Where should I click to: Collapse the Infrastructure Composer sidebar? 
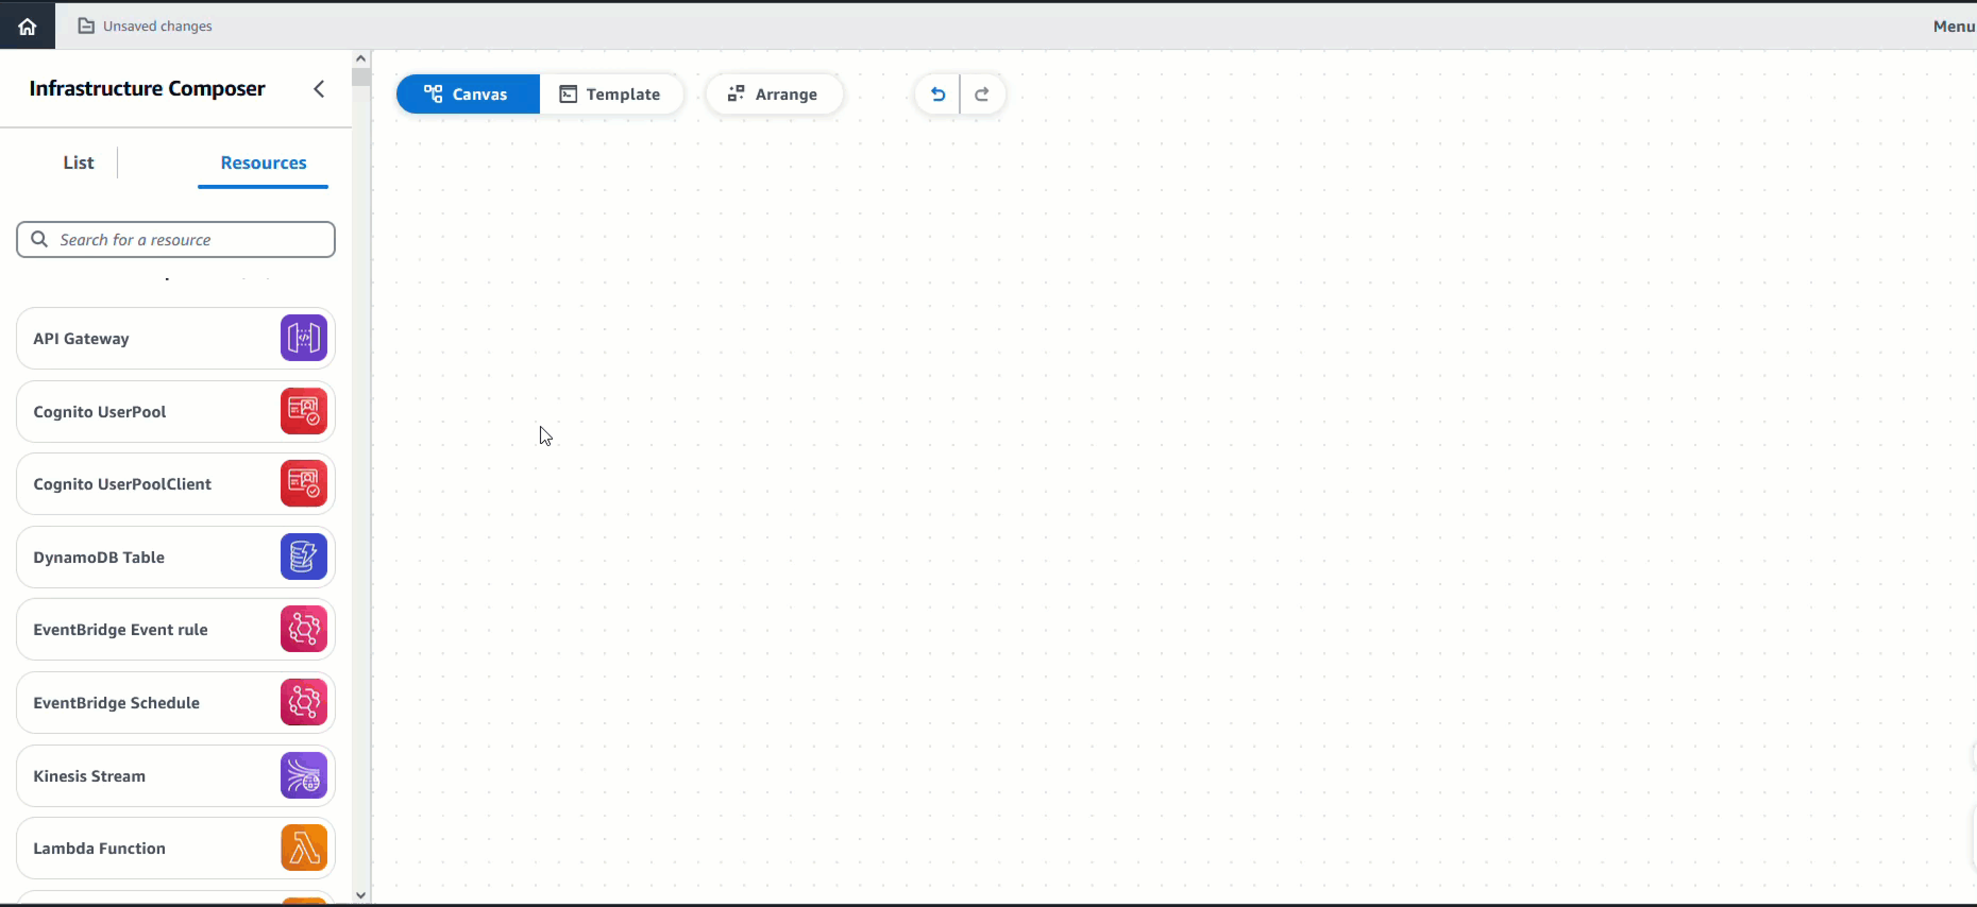319,88
